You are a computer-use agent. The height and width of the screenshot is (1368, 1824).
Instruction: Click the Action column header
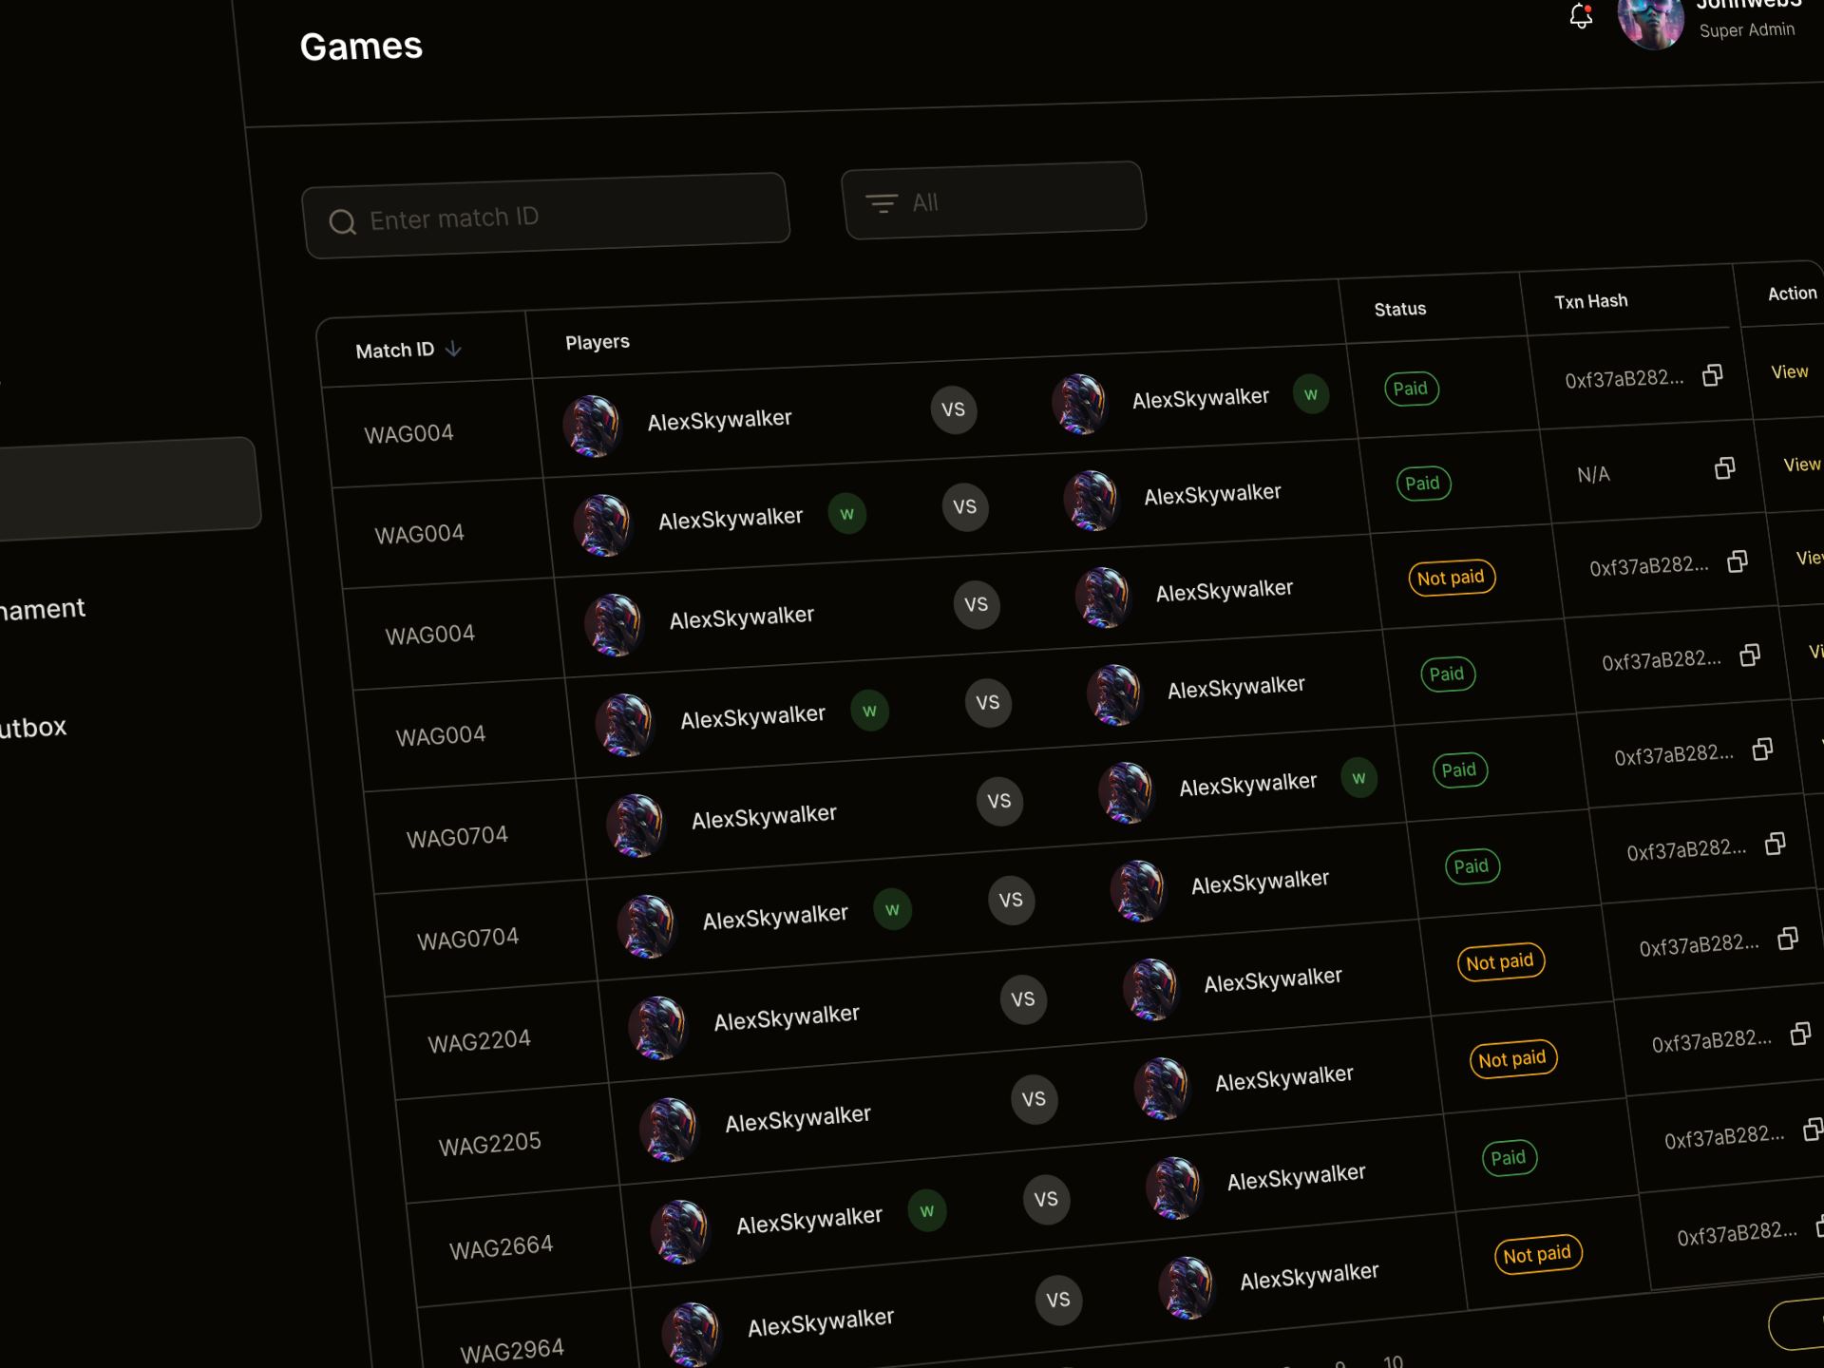(1793, 294)
